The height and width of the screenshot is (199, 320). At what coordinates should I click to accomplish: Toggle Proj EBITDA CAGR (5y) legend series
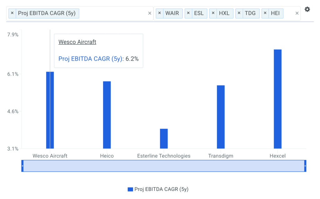tap(158, 189)
